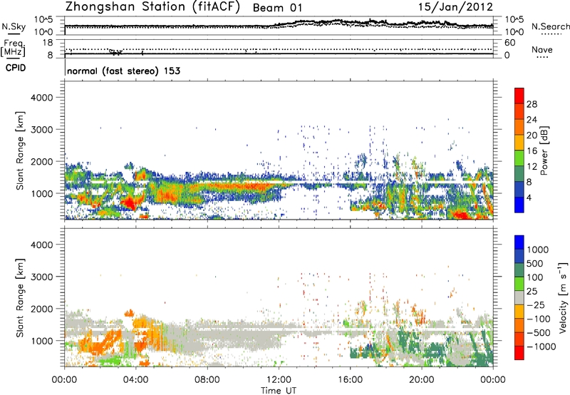Click the 1000 tick on the velocity panel

pos(42,341)
